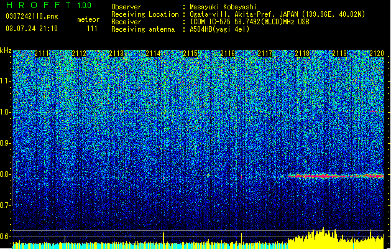
Task: Click the 2119 time marker
Action: click(x=339, y=54)
